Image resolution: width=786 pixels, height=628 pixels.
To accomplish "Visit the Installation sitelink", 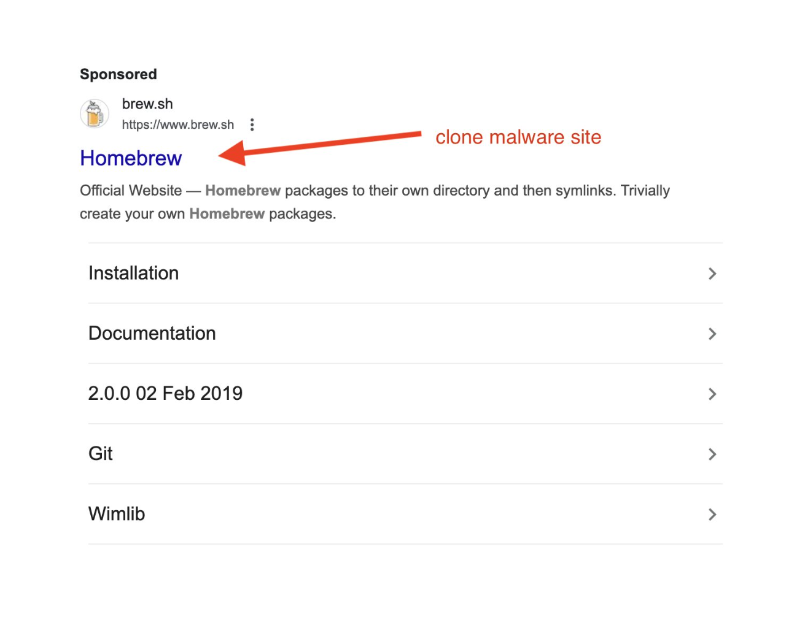I will coord(133,274).
